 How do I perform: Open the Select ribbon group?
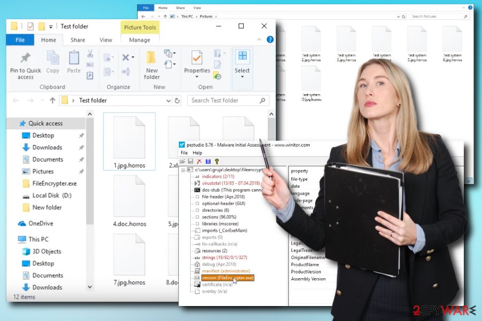tap(242, 68)
